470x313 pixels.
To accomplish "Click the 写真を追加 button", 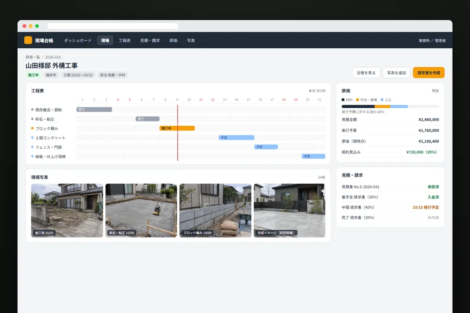I will (396, 73).
